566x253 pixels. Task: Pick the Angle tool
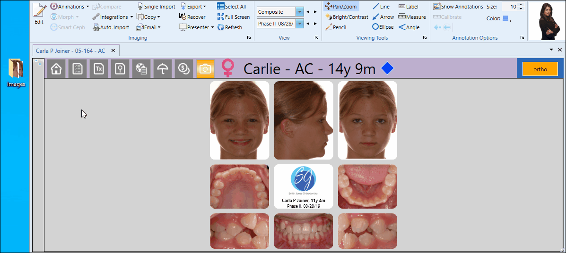409,27
